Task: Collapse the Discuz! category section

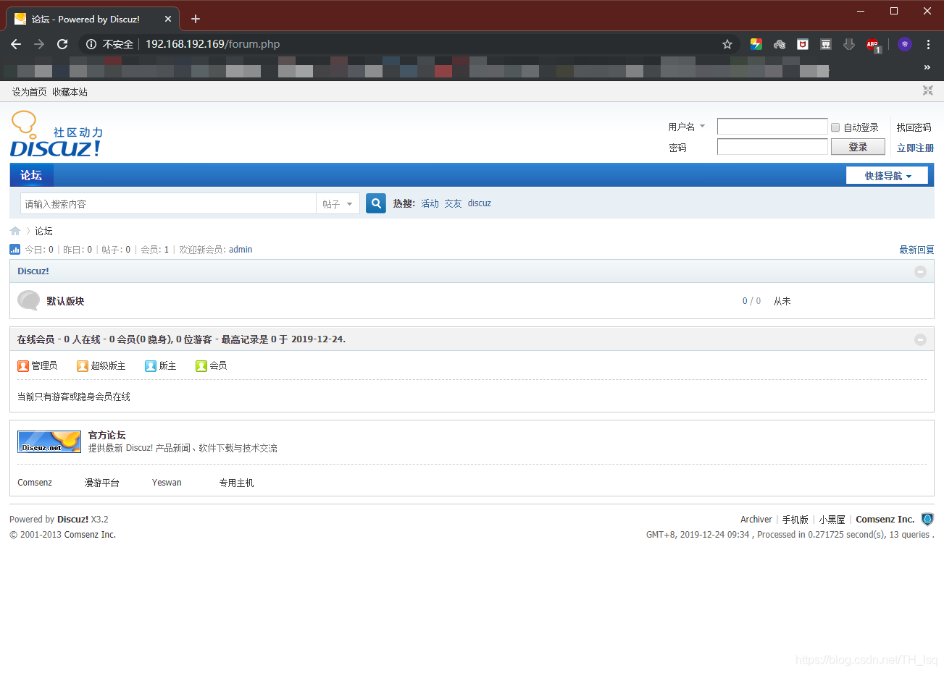Action: 920,271
